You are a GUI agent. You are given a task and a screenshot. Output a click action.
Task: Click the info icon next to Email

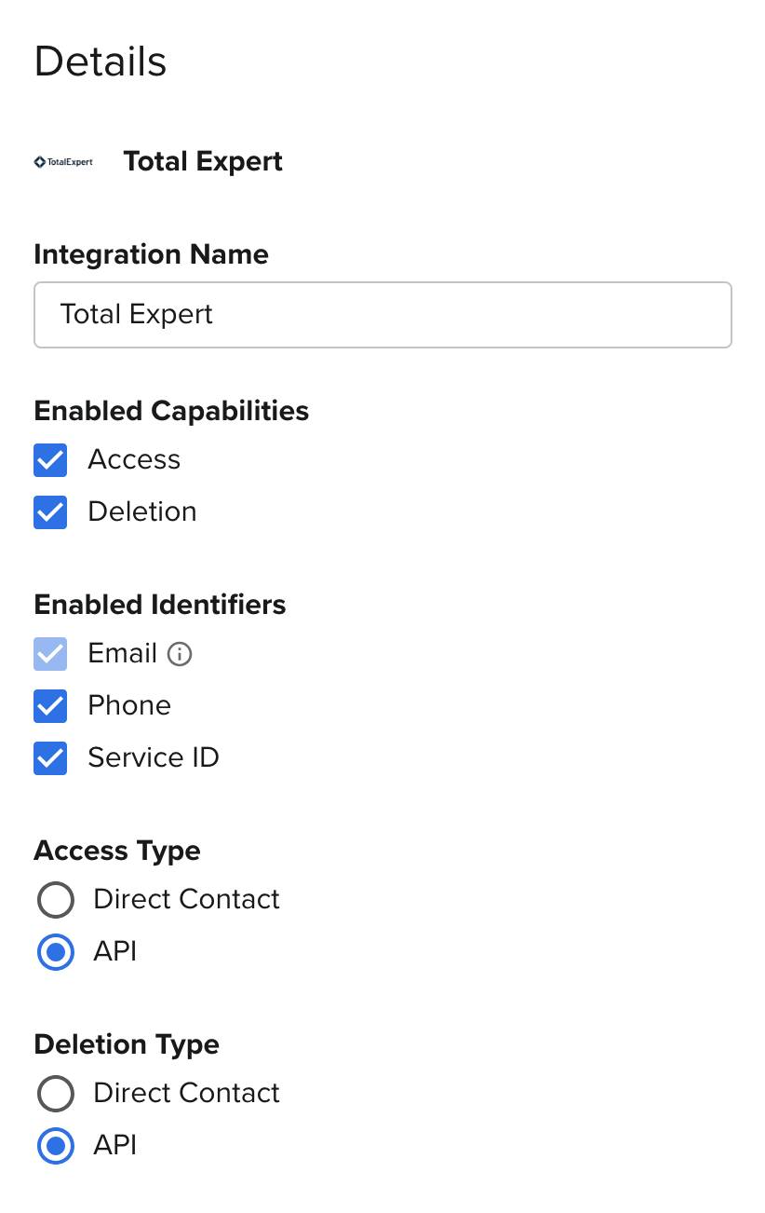[180, 654]
